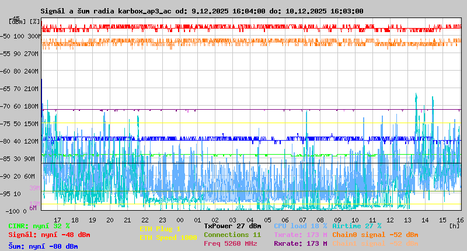Click the [dBm] axis unit label
Screen dimensions: 467x251
point(18,21)
